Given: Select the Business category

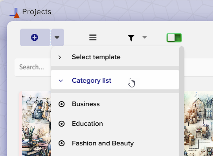Looking at the screenshot, I should pyautogui.click(x=115, y=104).
